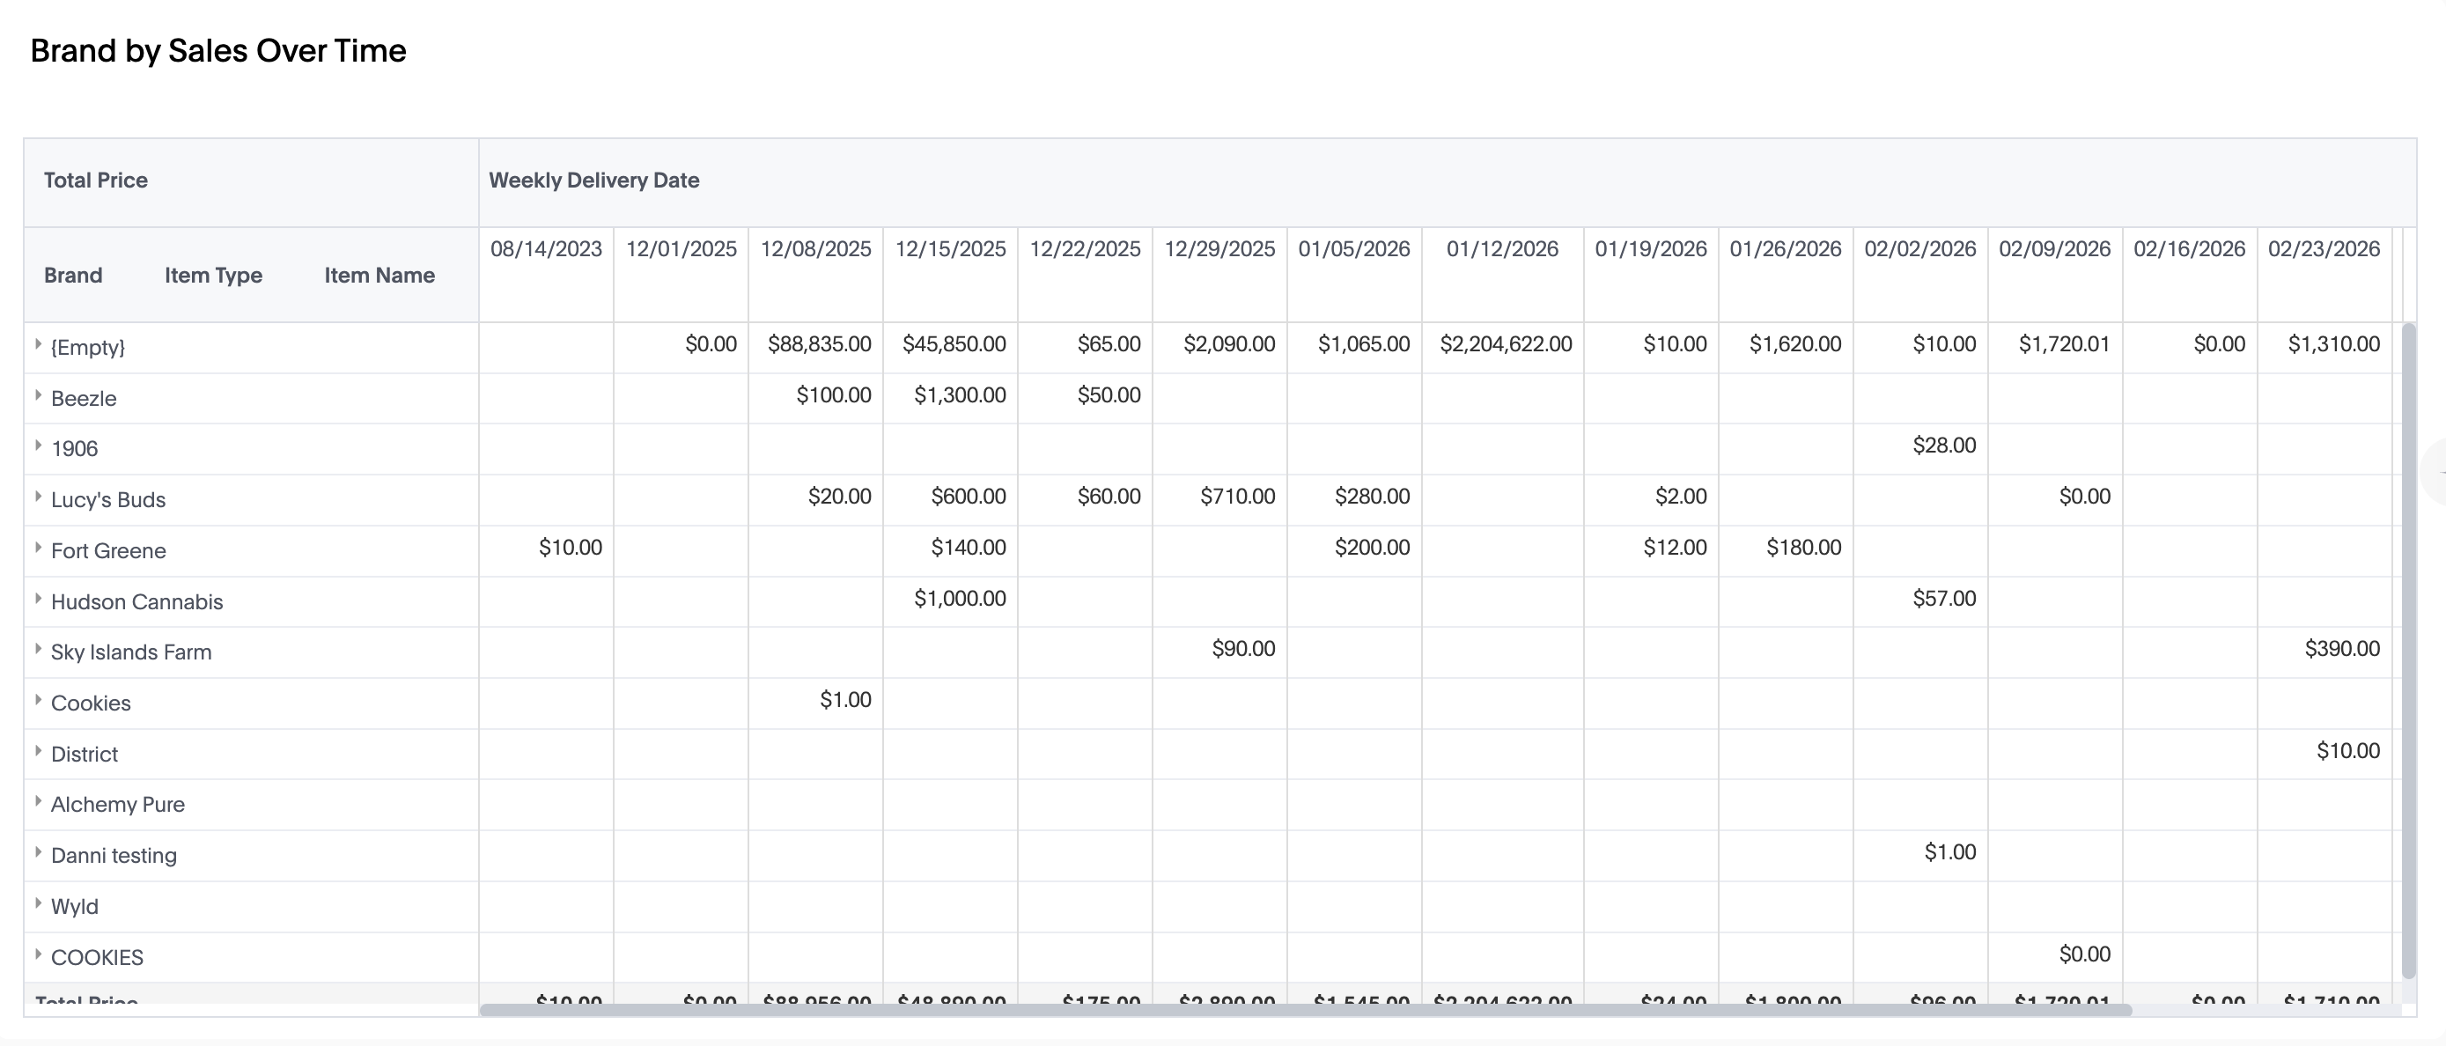The image size is (2446, 1046).
Task: Select the 08/14/2023 date column header
Action: point(546,250)
